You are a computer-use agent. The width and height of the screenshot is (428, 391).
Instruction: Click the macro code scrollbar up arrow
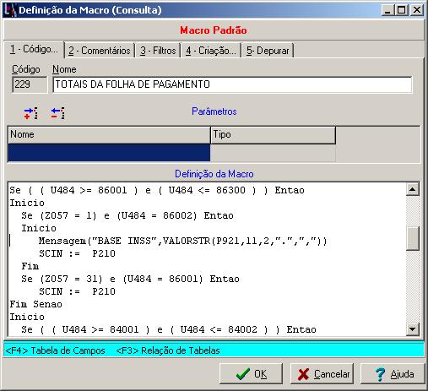pos(413,189)
